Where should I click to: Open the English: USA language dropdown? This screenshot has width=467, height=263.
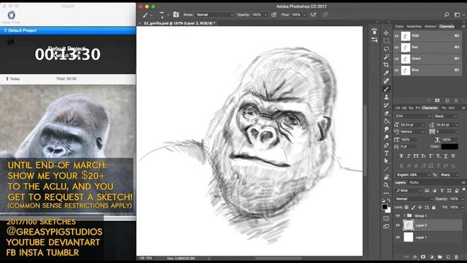click(x=413, y=175)
